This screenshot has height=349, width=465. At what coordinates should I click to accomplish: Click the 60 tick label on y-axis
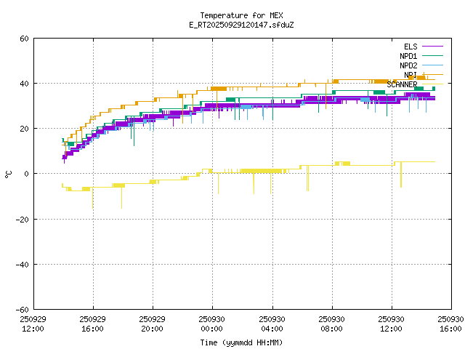(25, 39)
